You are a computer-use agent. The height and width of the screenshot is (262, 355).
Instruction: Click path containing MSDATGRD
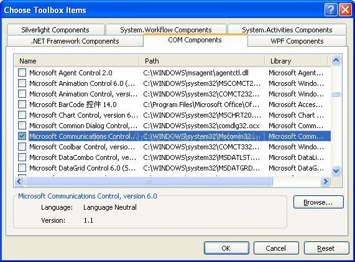(x=201, y=168)
